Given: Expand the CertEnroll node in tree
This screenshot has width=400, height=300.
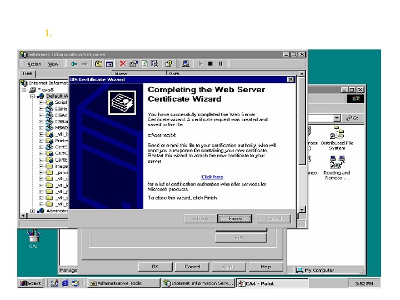Looking at the screenshot, I should point(41,160).
